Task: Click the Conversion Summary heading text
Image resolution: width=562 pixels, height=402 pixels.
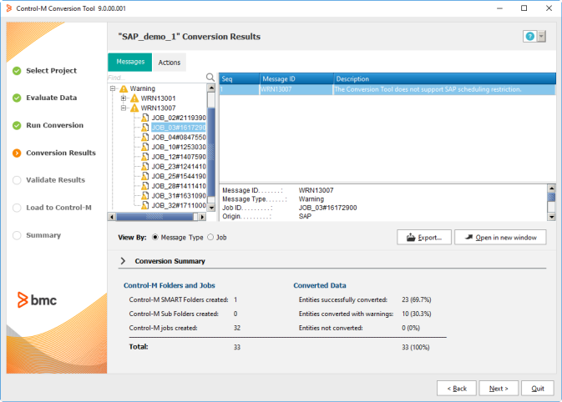Action: (170, 261)
